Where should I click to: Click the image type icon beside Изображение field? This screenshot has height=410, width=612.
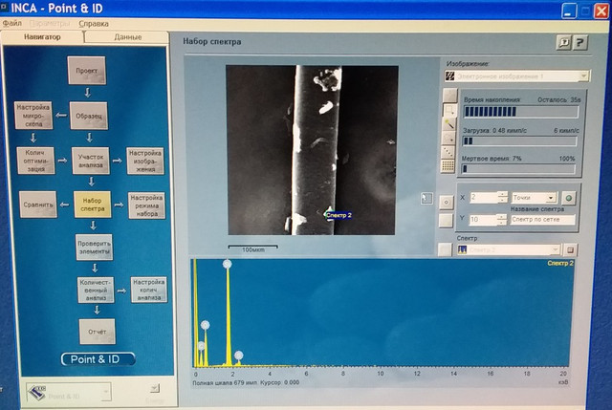[449, 76]
